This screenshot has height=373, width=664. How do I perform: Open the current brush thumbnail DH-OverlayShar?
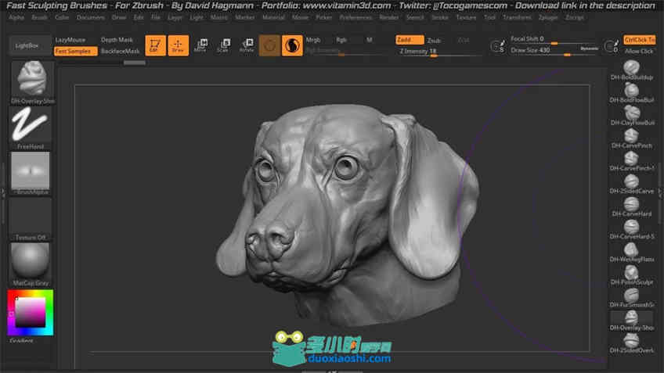(32, 82)
